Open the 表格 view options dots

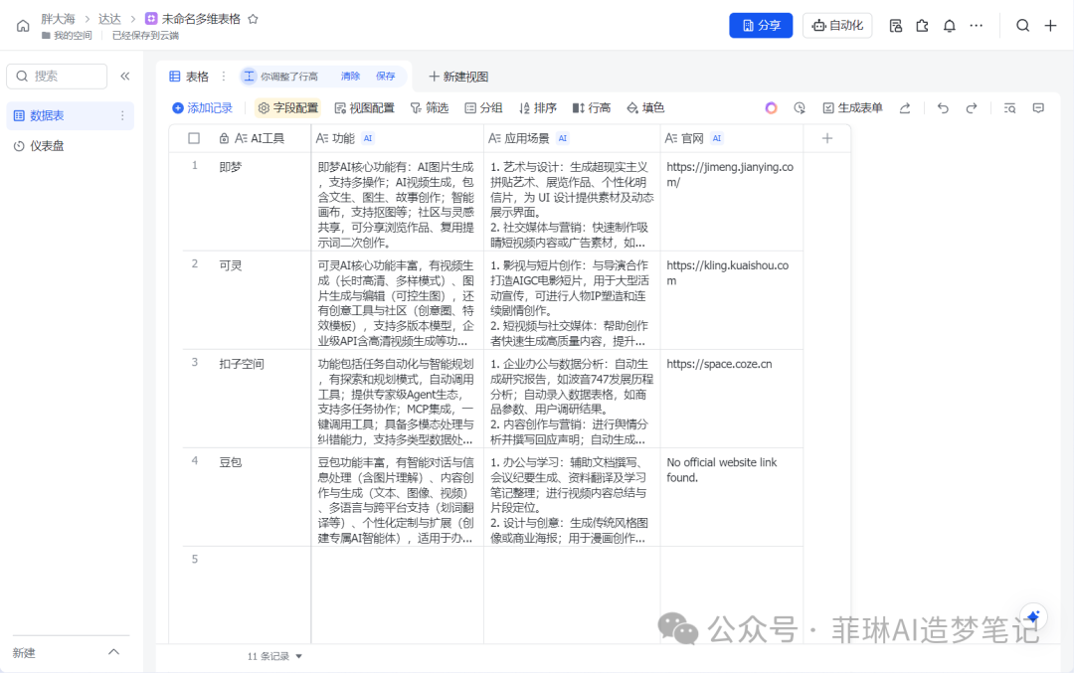tap(224, 77)
